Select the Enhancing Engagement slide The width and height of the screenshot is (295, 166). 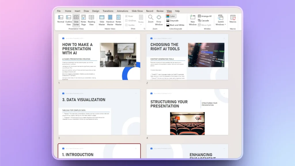(x=187, y=151)
